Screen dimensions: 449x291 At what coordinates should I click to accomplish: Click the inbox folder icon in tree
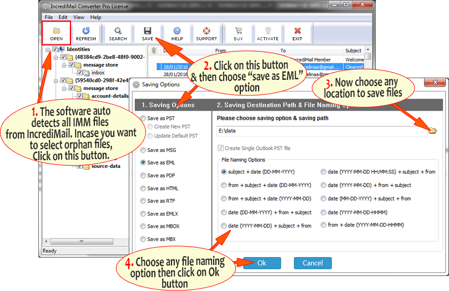coord(86,73)
